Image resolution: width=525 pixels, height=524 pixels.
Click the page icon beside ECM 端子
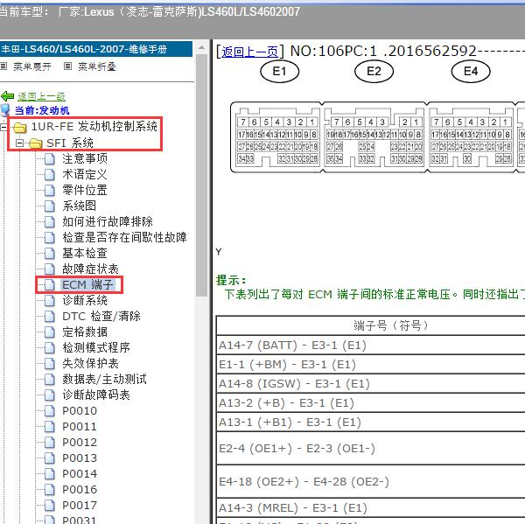(x=50, y=284)
